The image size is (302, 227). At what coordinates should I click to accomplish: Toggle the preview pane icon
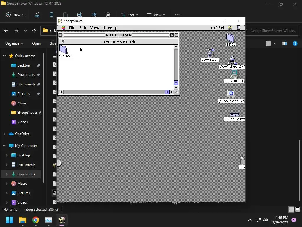click(x=285, y=43)
